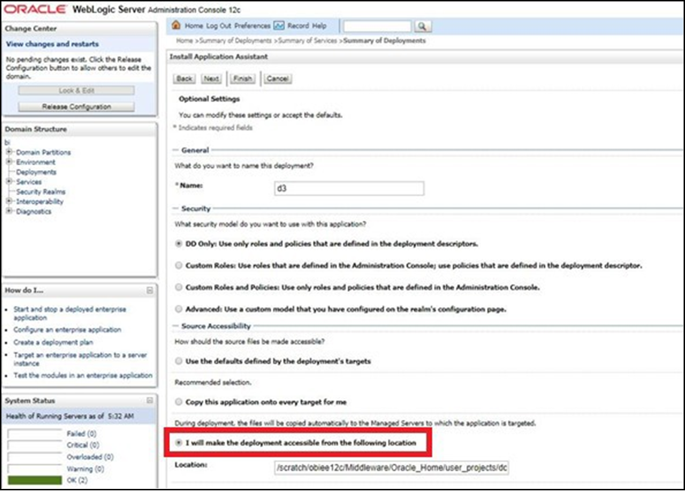
Task: Click the Failed (0) status bar
Action: click(x=35, y=434)
